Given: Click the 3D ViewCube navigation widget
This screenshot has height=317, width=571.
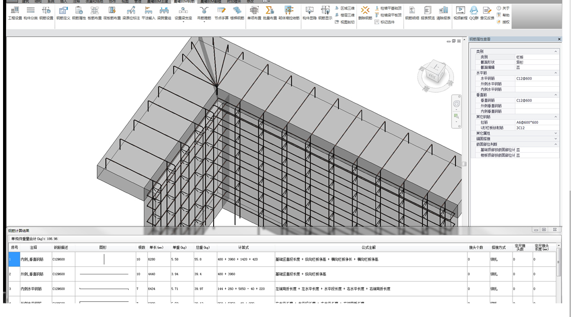Looking at the screenshot, I should [435, 71].
